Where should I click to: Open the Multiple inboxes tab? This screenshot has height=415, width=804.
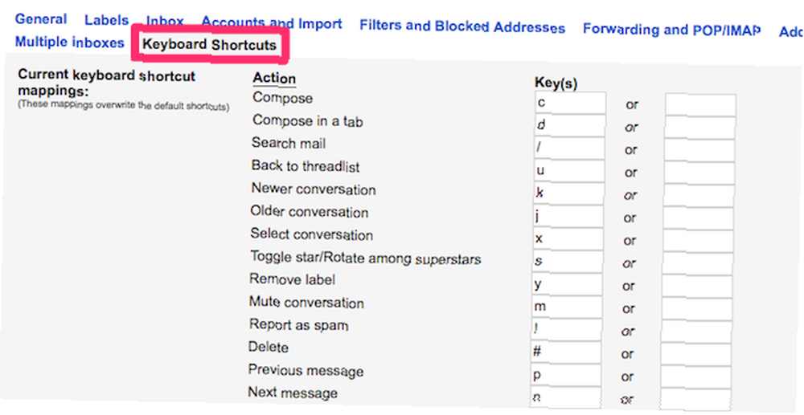pyautogui.click(x=70, y=42)
